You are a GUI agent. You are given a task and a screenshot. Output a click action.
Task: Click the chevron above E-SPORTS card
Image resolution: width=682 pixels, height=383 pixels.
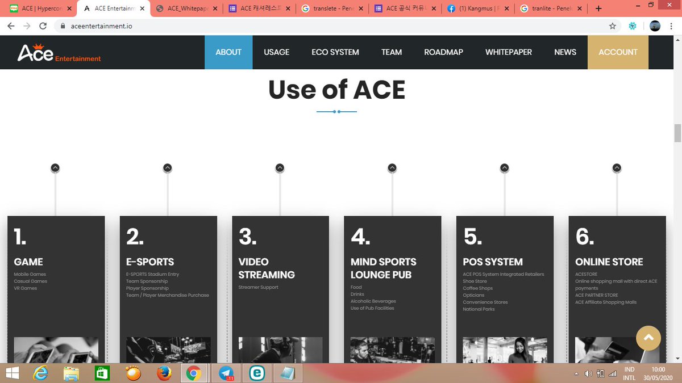click(167, 168)
